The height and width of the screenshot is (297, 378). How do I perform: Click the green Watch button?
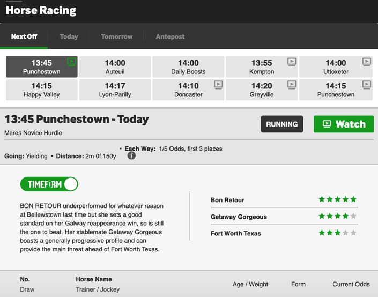click(344, 124)
